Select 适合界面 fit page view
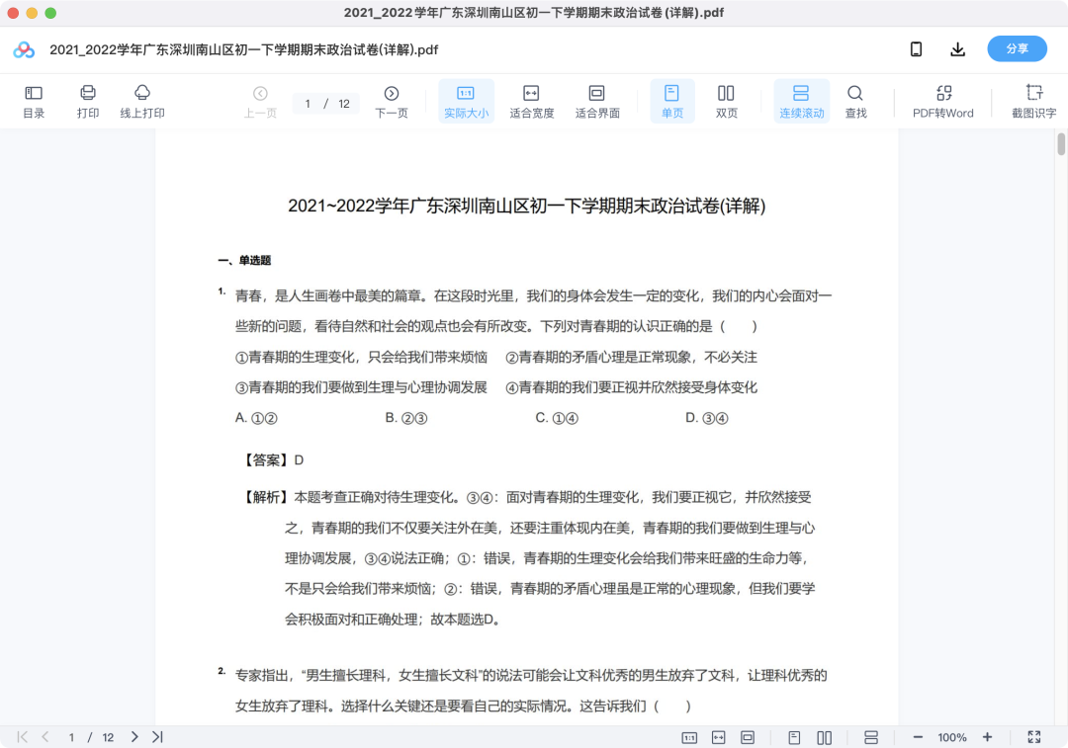This screenshot has width=1068, height=748. pyautogui.click(x=596, y=101)
